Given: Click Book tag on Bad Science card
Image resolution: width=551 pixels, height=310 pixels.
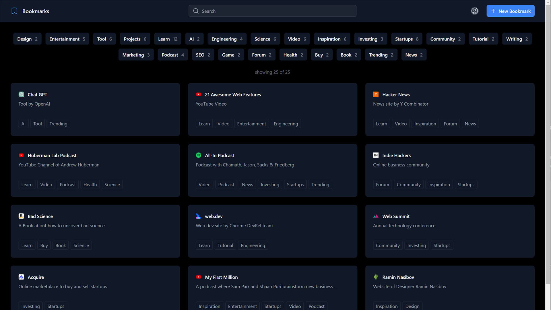Looking at the screenshot, I should tap(61, 245).
